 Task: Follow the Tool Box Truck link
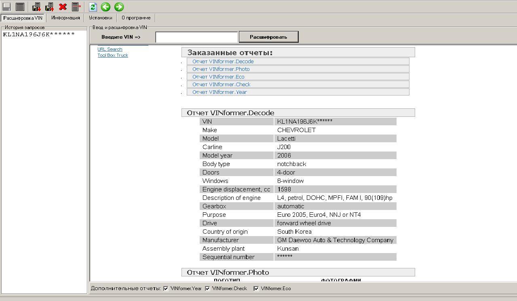[112, 56]
